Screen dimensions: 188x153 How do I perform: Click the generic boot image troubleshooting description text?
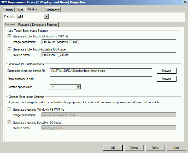84,102
